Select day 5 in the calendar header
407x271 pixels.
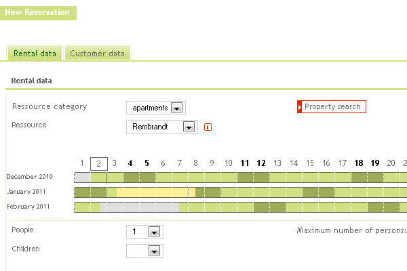pos(147,163)
